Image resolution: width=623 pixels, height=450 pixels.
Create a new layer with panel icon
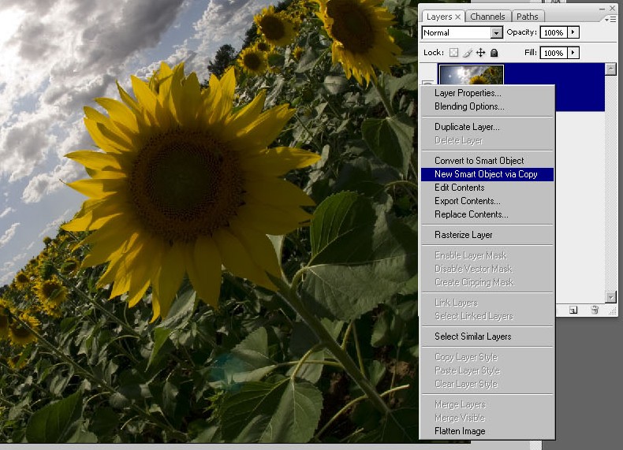[573, 311]
